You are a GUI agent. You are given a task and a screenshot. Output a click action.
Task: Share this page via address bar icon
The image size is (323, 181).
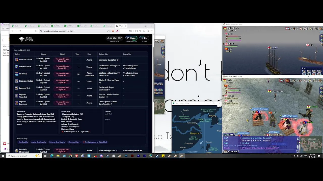pyautogui.click(x=109, y=31)
